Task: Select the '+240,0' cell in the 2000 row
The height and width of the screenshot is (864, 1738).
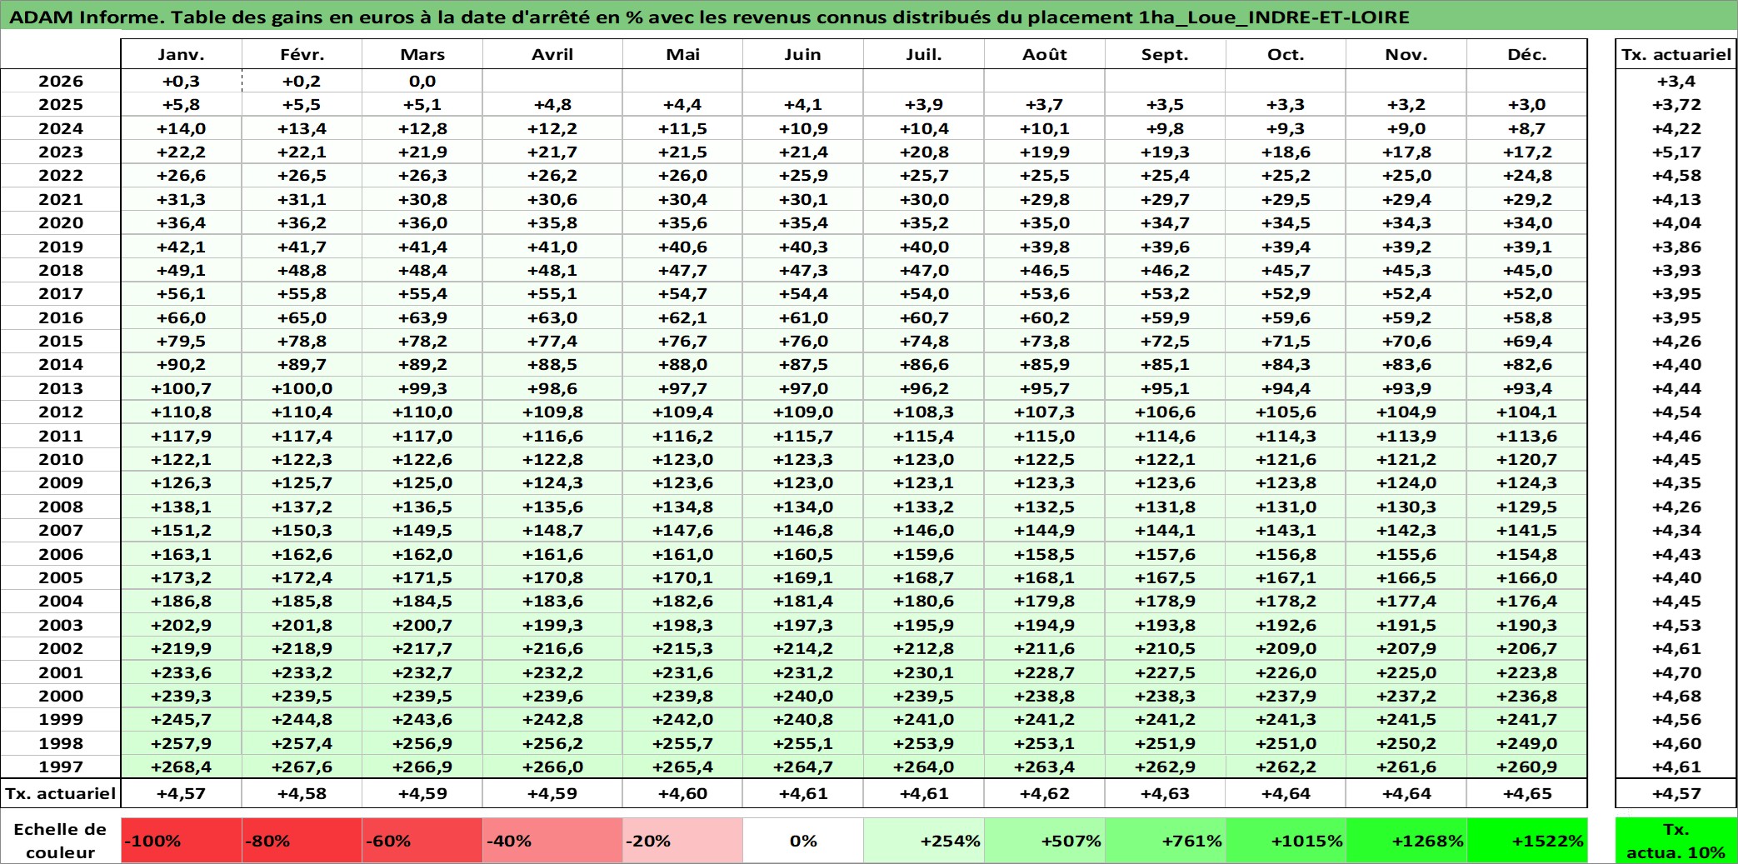Action: (x=803, y=696)
